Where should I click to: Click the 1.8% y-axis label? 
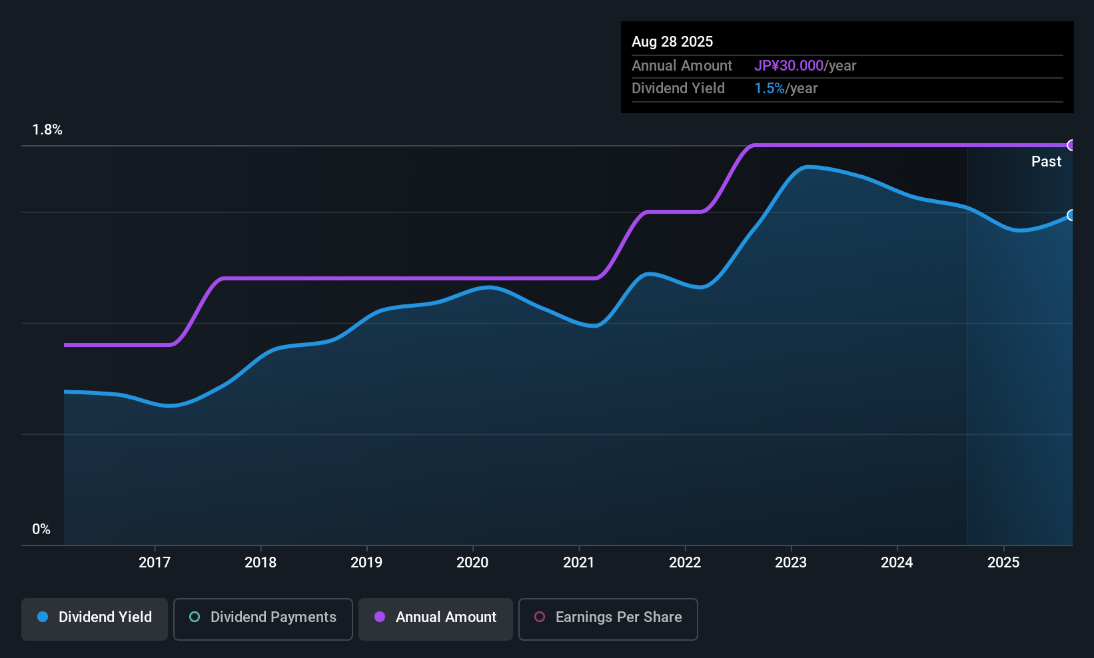point(47,130)
